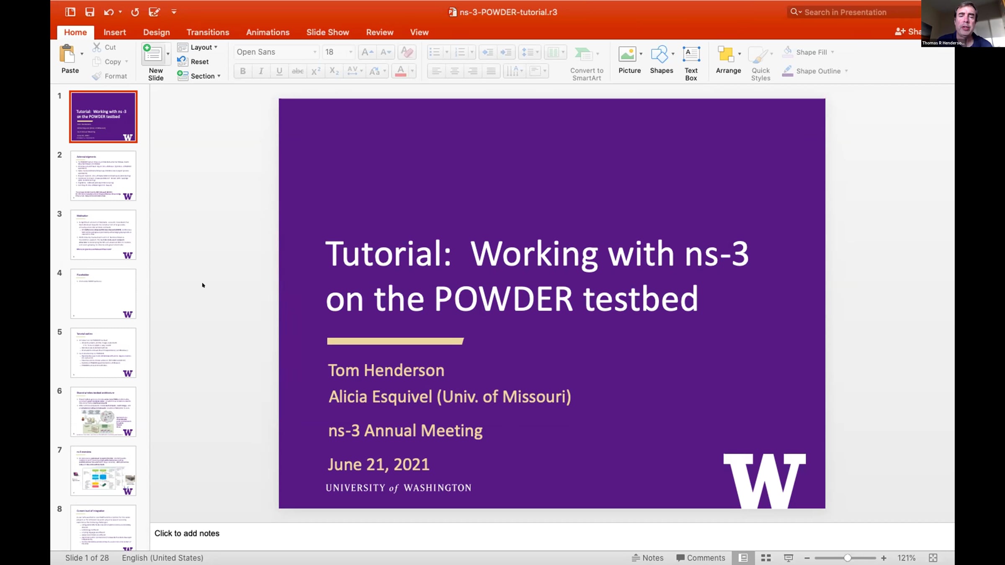Click the Save icon in title bar
The height and width of the screenshot is (565, 1005).
click(90, 12)
